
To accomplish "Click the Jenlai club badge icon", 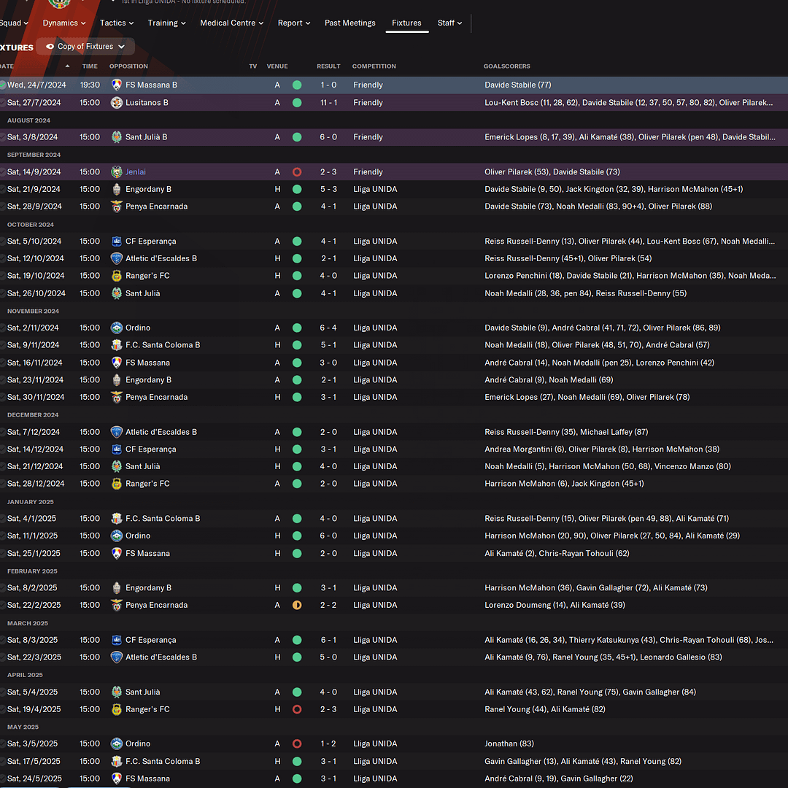I will (x=116, y=172).
